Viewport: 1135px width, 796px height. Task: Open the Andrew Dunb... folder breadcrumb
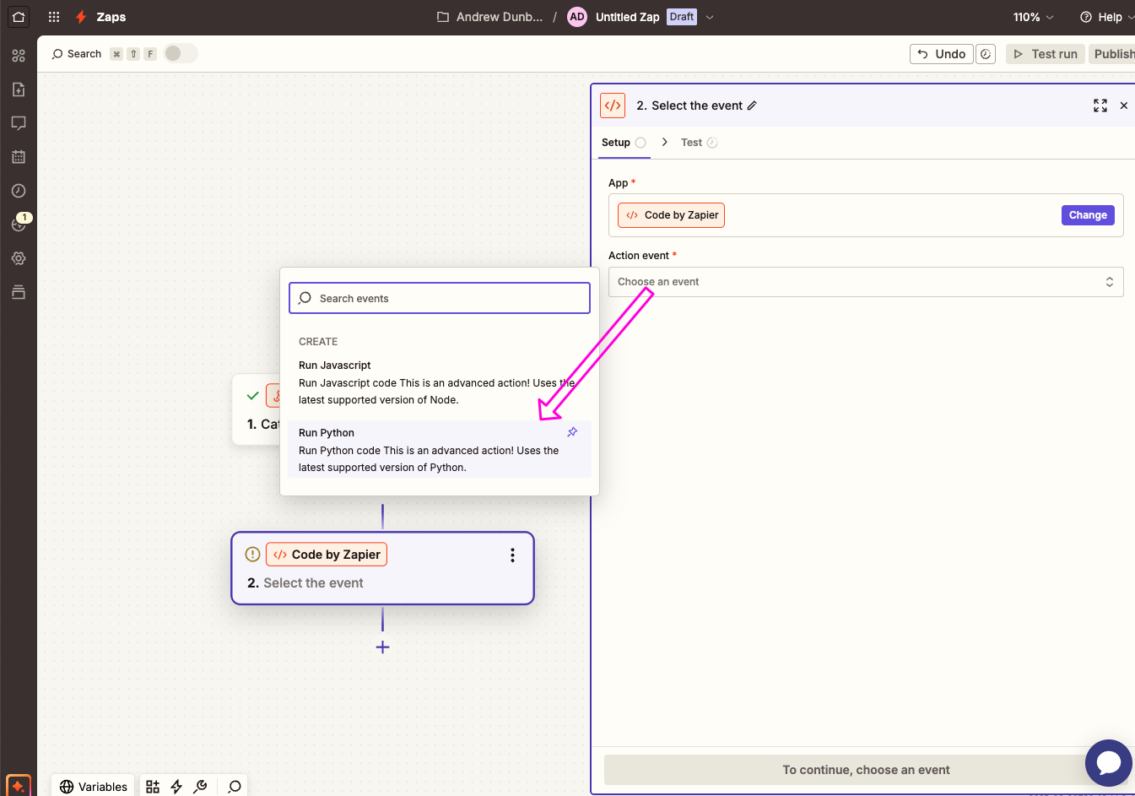point(490,17)
